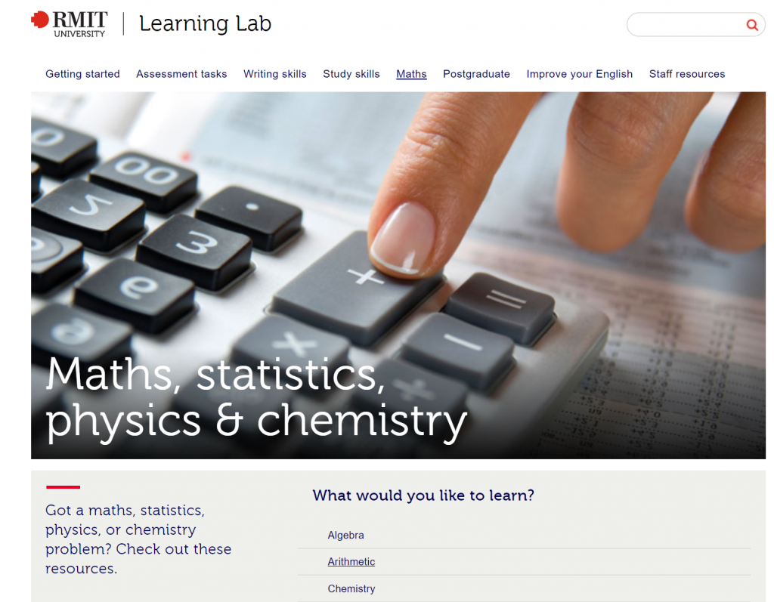Screen dimensions: 774x602
Task: Click the red magnifier search icon
Action: pyautogui.click(x=751, y=25)
